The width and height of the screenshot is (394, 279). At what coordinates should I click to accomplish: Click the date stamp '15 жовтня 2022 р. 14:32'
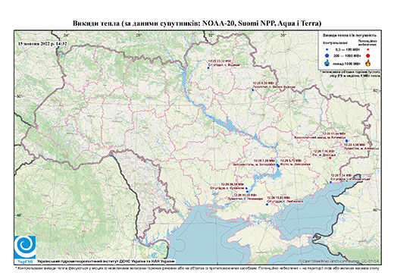pos(42,43)
